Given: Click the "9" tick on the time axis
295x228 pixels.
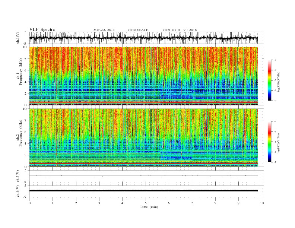Looking at the screenshot, I should pyautogui.click(x=238, y=203).
